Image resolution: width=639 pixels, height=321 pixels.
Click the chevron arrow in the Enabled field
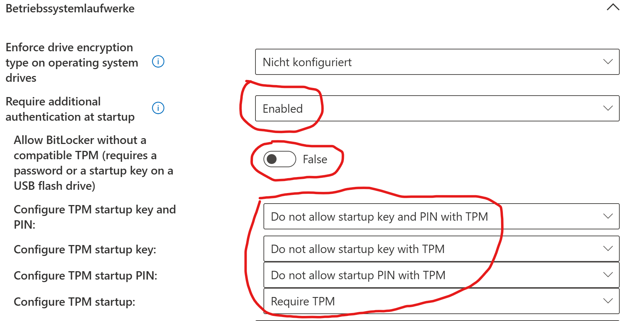pyautogui.click(x=608, y=108)
